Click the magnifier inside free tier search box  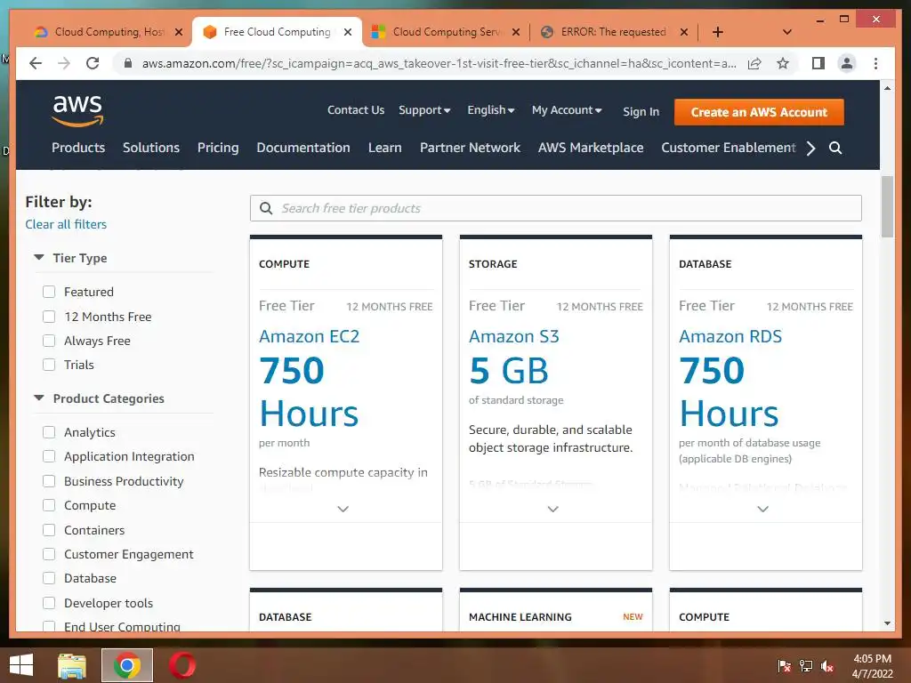tap(266, 208)
